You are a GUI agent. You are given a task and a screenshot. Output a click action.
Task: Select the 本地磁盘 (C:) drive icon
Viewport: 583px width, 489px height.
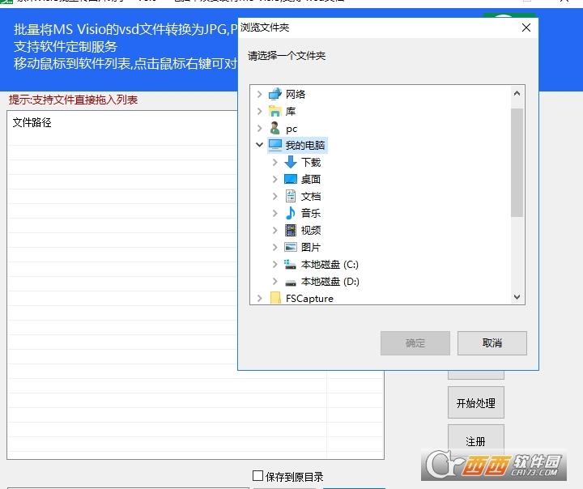click(x=290, y=265)
